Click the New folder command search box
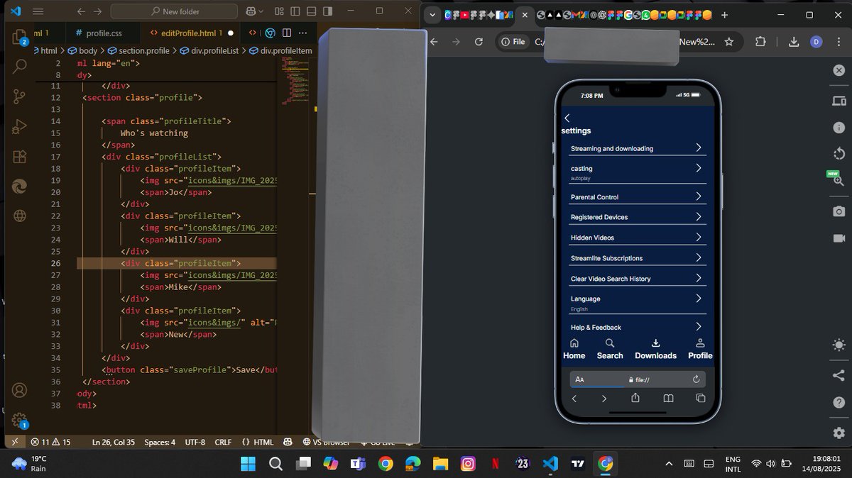The width and height of the screenshot is (852, 478). (174, 11)
